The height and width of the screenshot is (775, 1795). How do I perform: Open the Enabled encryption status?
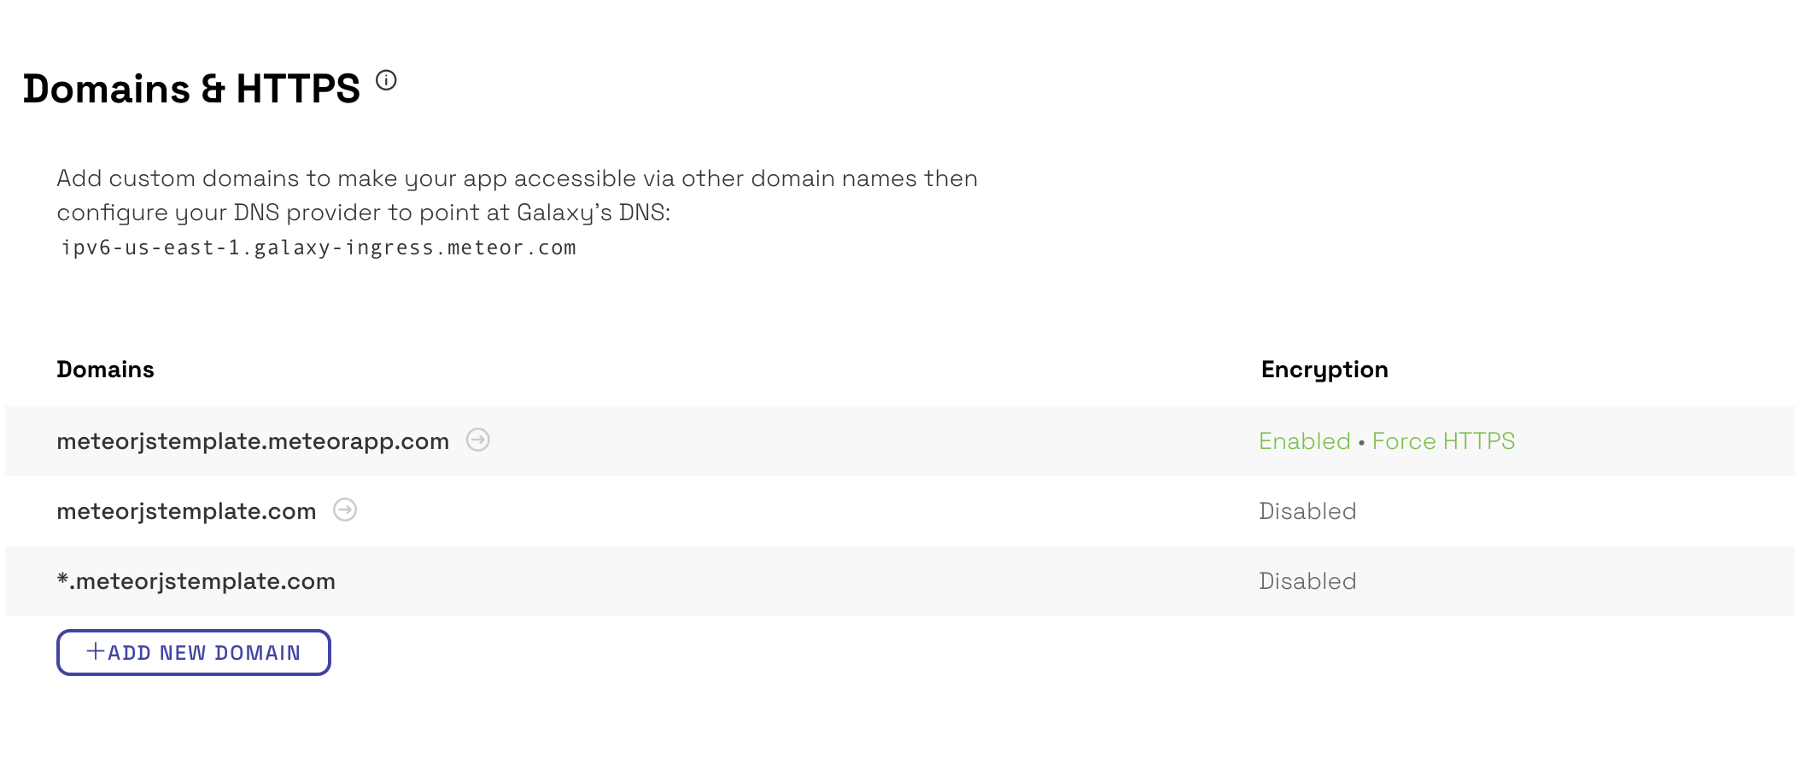point(1304,441)
